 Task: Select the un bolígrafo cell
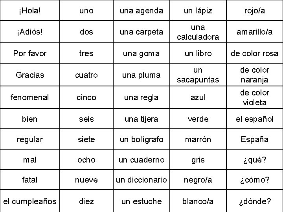[141, 139]
